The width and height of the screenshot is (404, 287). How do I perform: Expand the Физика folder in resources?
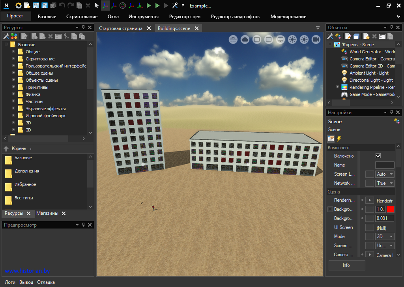click(x=14, y=94)
